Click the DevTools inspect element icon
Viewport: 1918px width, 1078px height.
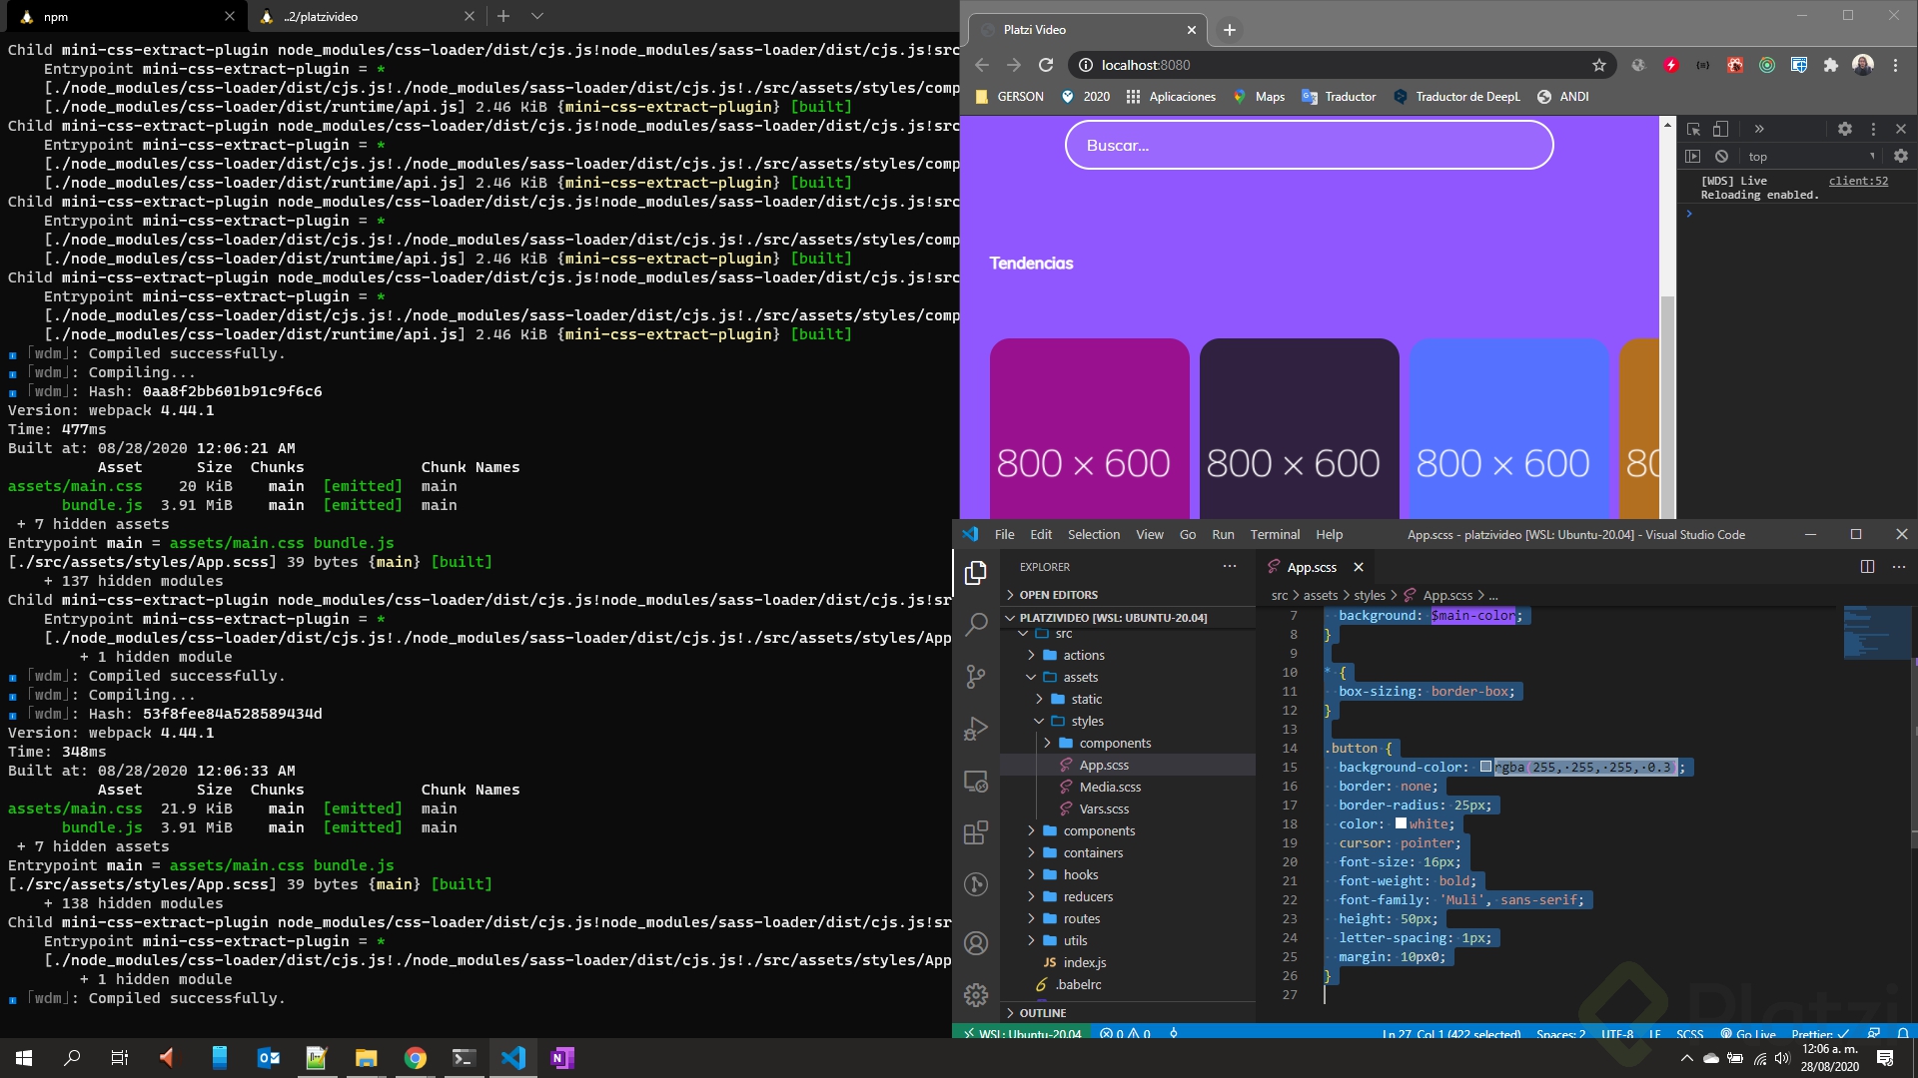click(1693, 129)
